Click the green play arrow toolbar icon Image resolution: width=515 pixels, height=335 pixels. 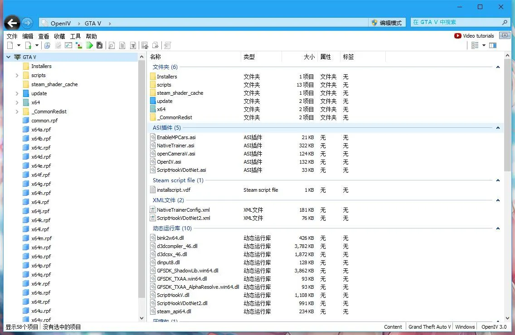89,45
